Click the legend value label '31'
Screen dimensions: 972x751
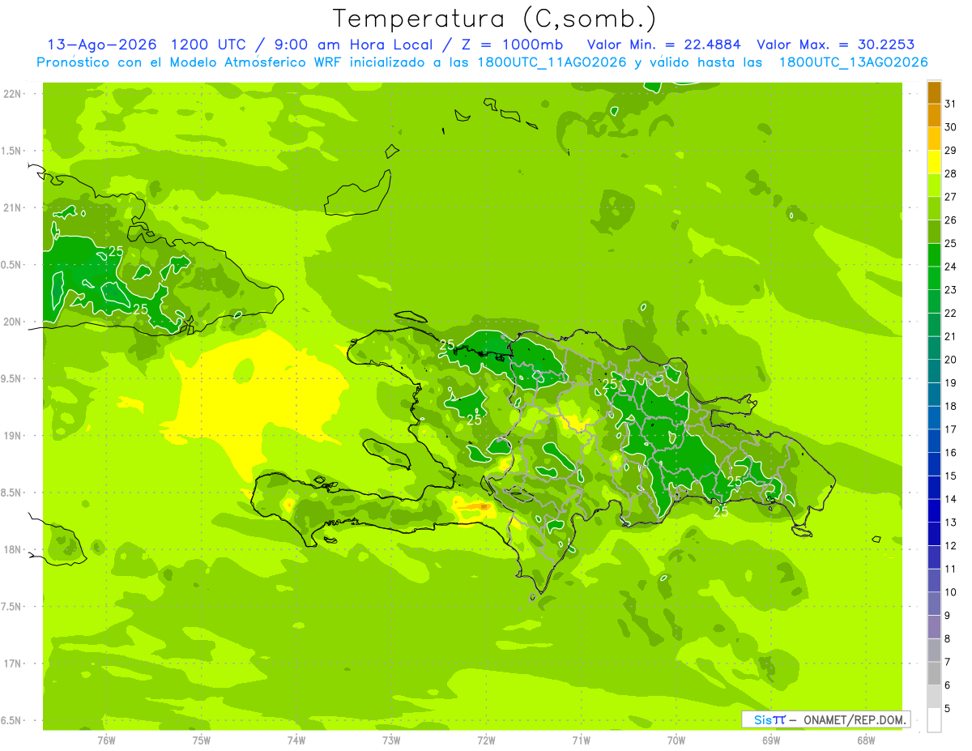pyautogui.click(x=951, y=103)
